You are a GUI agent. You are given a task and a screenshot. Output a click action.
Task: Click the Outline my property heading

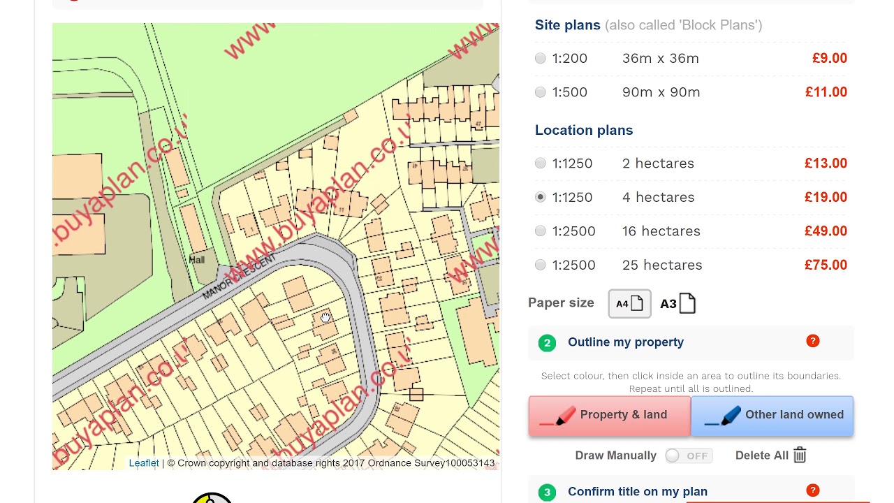point(626,342)
